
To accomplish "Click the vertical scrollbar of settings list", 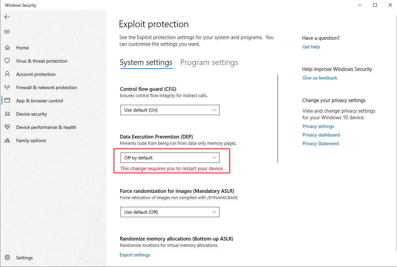I will point(278,119).
